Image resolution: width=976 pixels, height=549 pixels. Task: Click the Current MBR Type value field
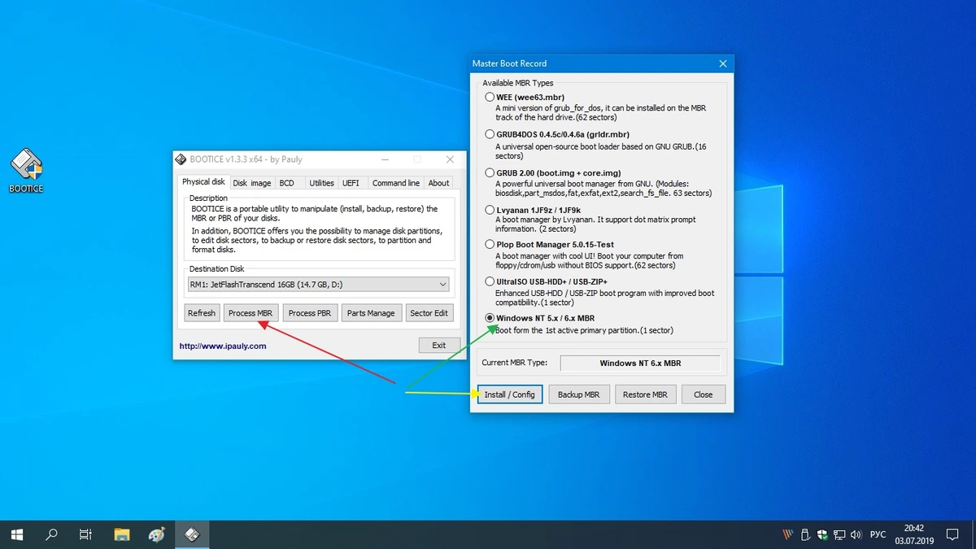(x=640, y=364)
